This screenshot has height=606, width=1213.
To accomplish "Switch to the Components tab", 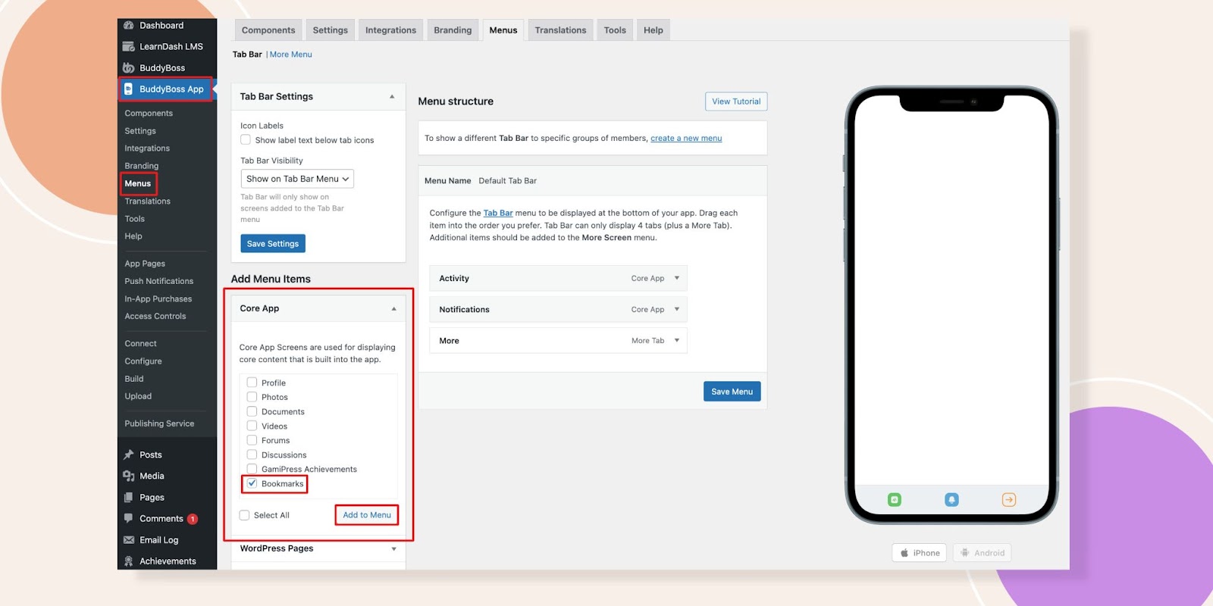I will point(268,30).
